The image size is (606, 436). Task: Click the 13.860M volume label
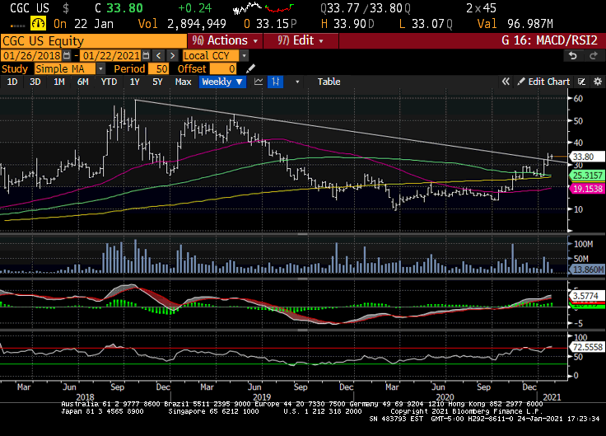click(x=587, y=270)
